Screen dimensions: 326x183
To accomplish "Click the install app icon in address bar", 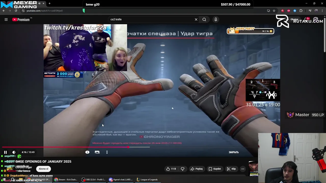I will pyautogui.click(x=268, y=11).
